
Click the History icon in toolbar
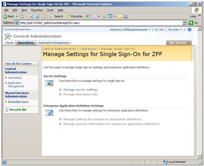[88, 16]
